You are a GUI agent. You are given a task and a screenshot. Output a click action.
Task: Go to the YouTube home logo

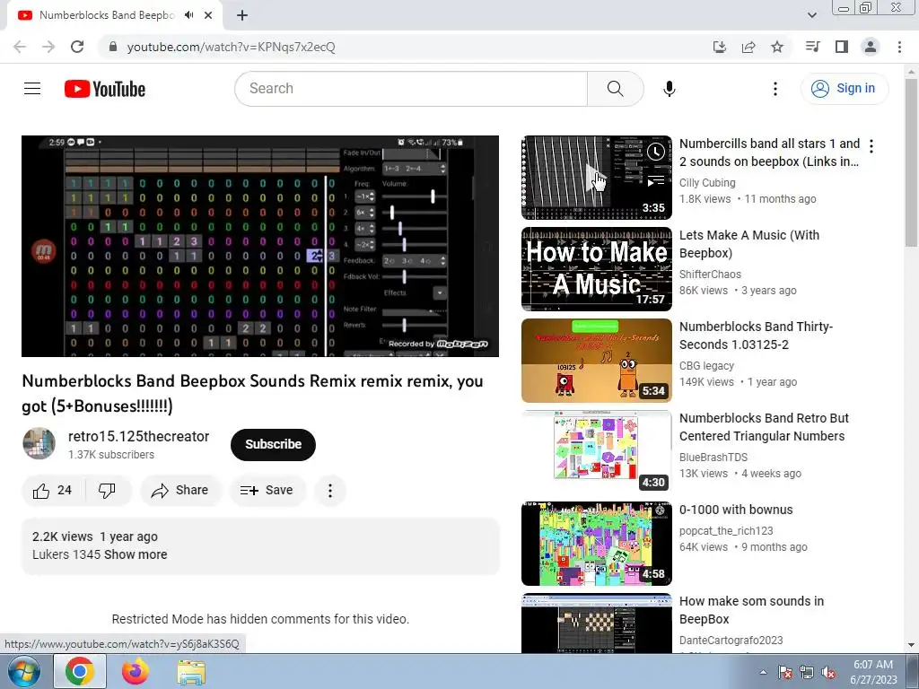pos(105,89)
